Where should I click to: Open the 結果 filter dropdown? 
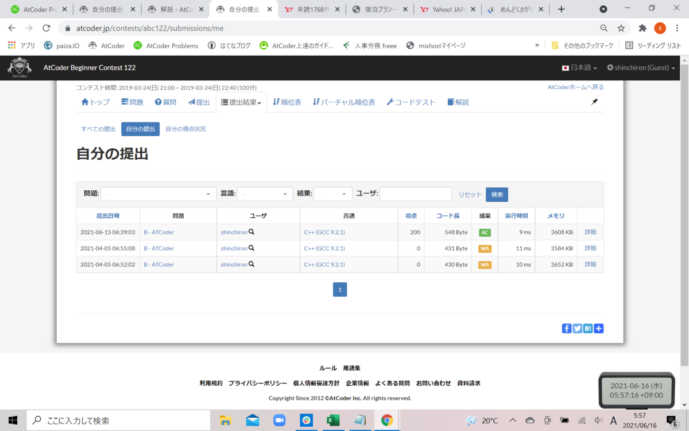[333, 194]
